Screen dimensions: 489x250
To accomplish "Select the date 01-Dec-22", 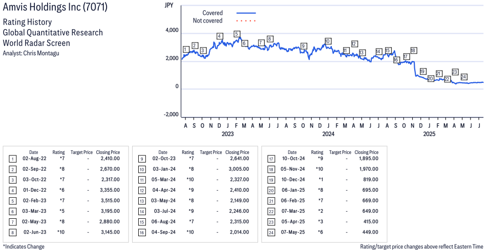I will coord(34,190).
